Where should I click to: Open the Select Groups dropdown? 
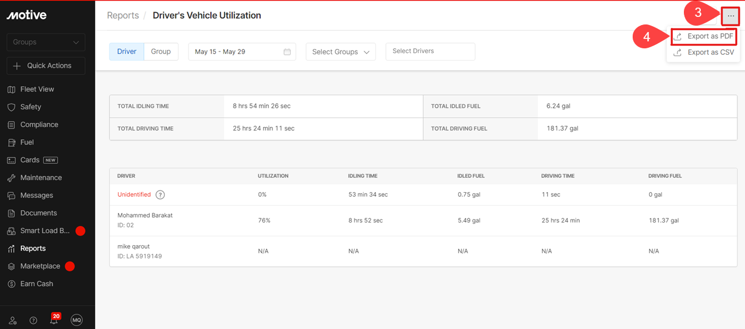[x=340, y=52]
